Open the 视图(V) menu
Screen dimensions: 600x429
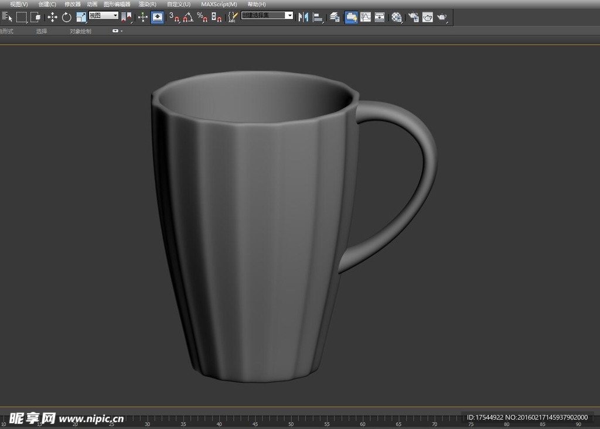tap(19, 4)
